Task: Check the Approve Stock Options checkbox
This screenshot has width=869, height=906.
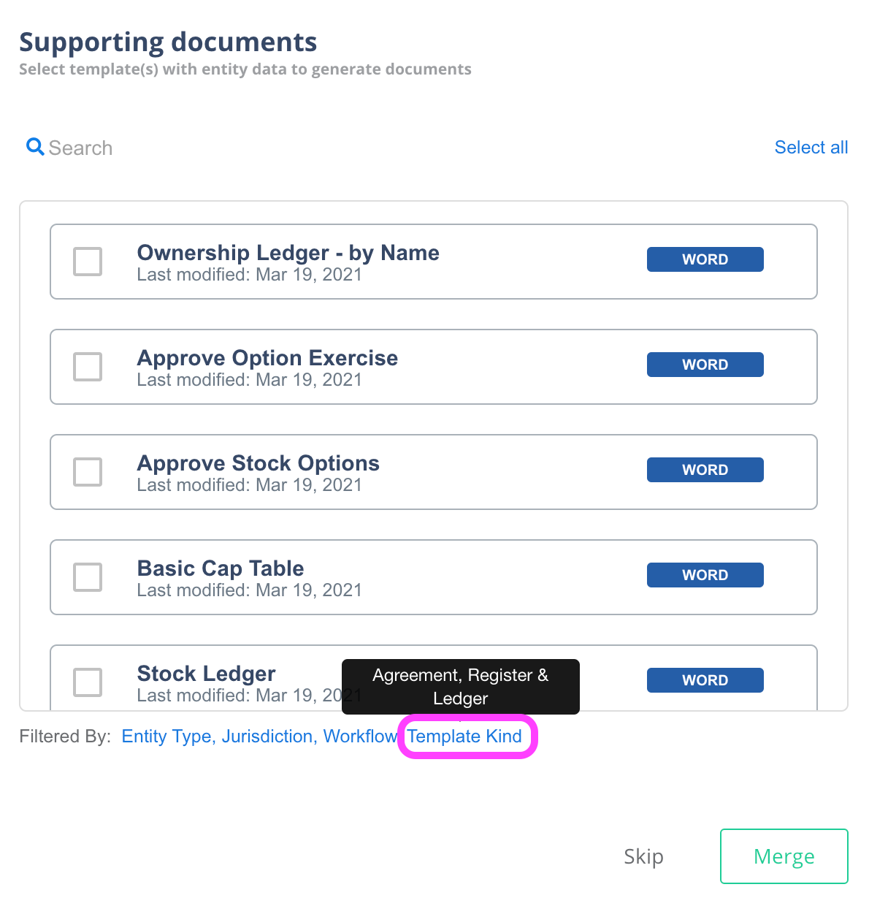Action: (88, 472)
